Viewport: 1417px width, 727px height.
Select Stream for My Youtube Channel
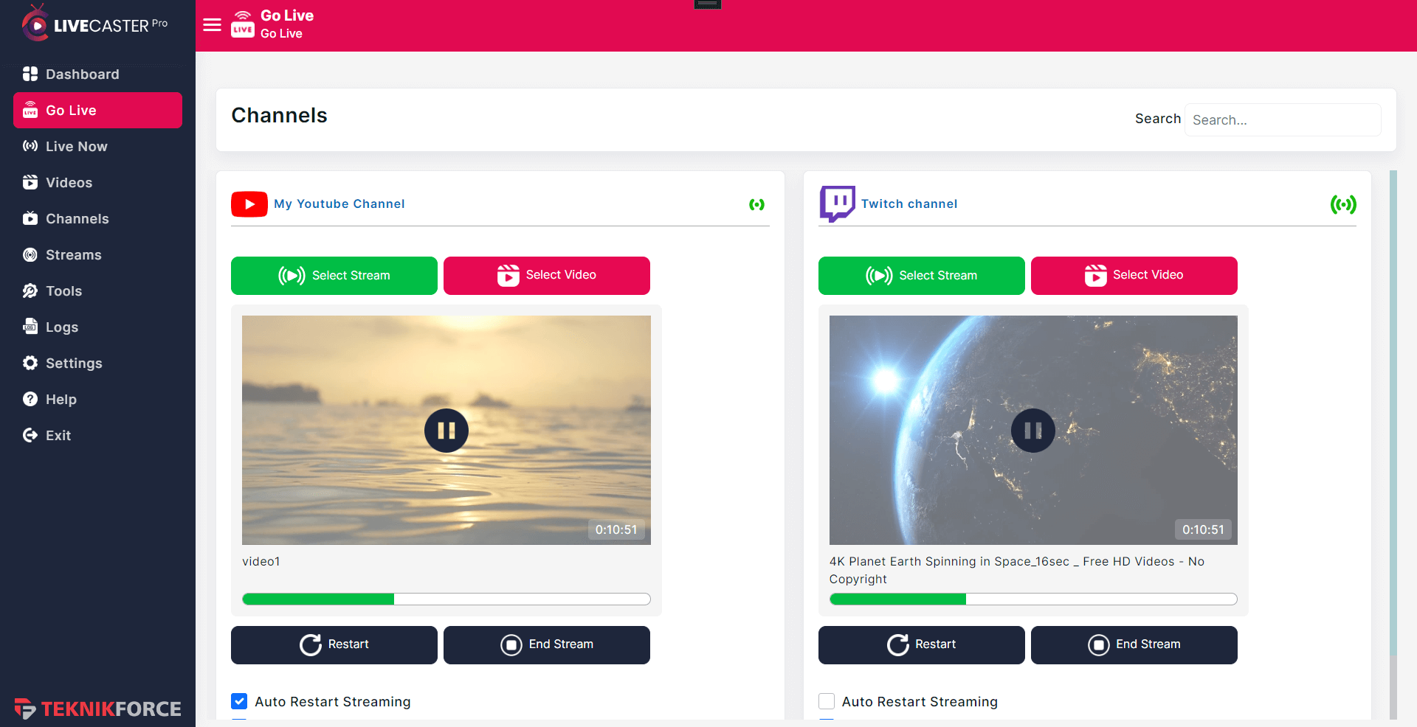tap(334, 276)
